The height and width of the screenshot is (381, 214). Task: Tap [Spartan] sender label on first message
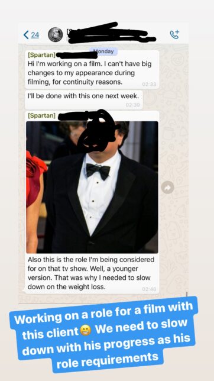(x=41, y=55)
